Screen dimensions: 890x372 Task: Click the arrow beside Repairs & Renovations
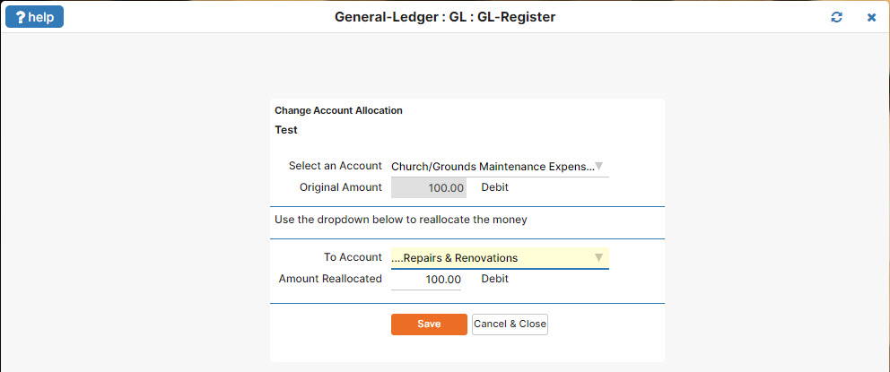tap(599, 258)
